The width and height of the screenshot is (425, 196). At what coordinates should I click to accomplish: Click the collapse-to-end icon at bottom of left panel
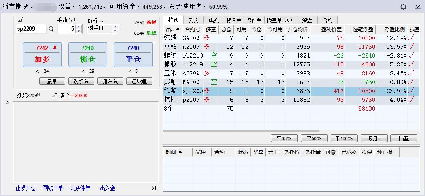tap(154, 188)
